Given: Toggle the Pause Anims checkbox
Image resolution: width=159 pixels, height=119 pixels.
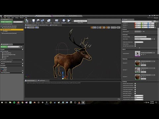Looking at the screenshot, I should click(x=135, y=44).
